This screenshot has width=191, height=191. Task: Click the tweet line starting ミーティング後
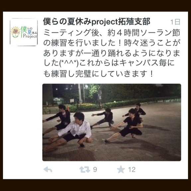[x=112, y=33]
